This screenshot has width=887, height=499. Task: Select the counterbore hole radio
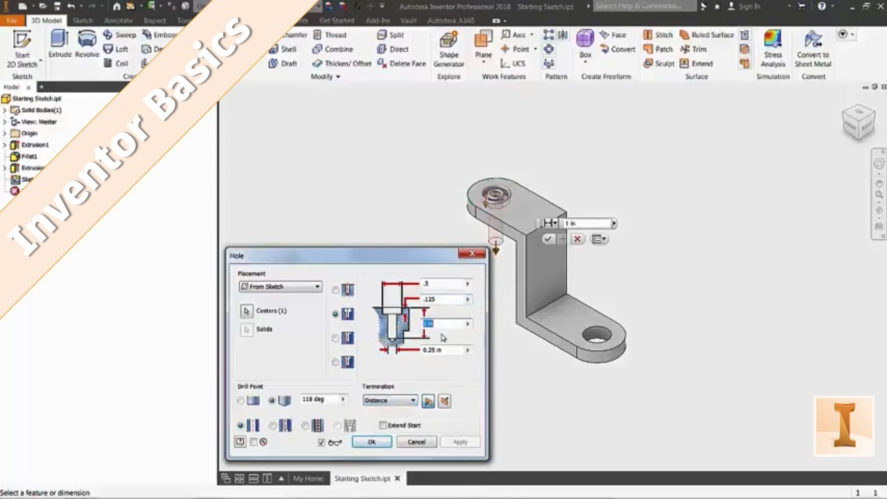pyautogui.click(x=336, y=314)
